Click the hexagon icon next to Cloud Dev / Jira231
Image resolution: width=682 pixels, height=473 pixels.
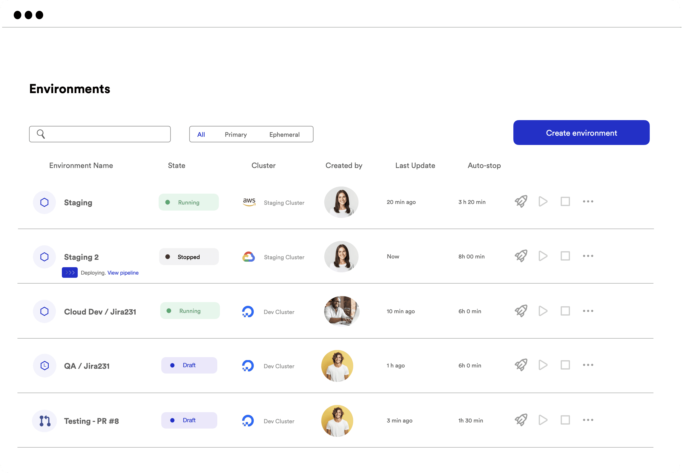tap(44, 311)
